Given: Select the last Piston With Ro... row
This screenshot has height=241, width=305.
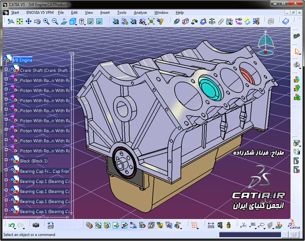Looking at the screenshot, I should click(45, 151).
